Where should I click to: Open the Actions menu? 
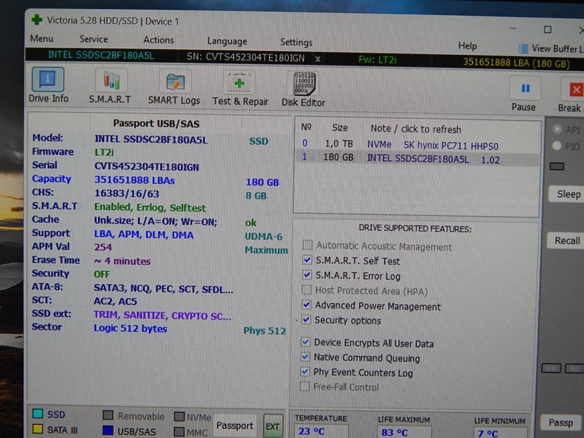tap(159, 40)
